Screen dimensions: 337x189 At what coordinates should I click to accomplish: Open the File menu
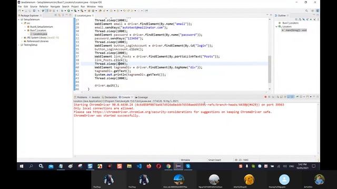pyautogui.click(x=19, y=7)
